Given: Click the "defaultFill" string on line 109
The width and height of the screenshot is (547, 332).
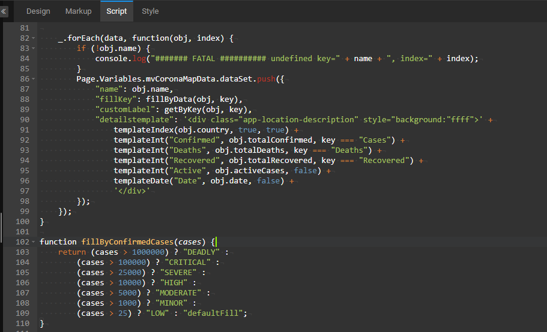Looking at the screenshot, I should pyautogui.click(x=216, y=313).
